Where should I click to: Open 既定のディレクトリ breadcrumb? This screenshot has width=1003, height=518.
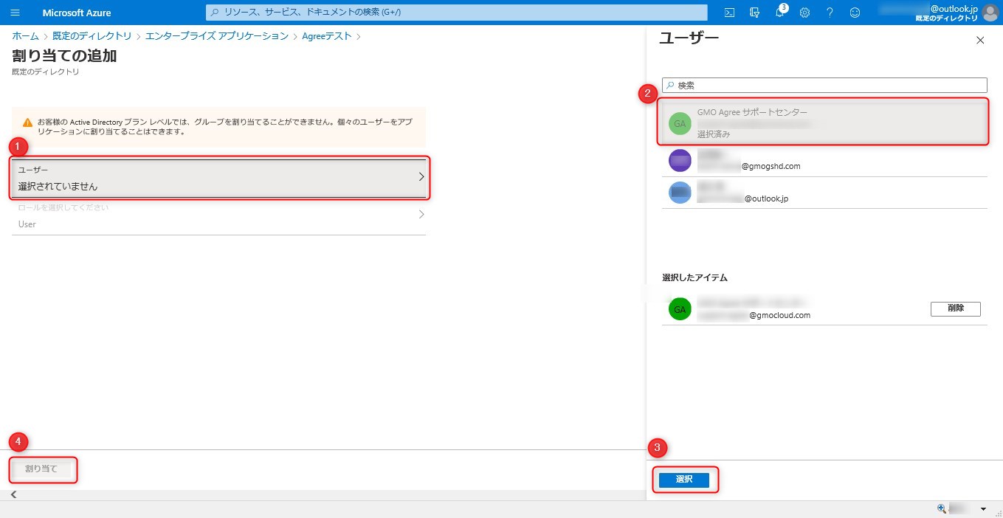(x=92, y=36)
